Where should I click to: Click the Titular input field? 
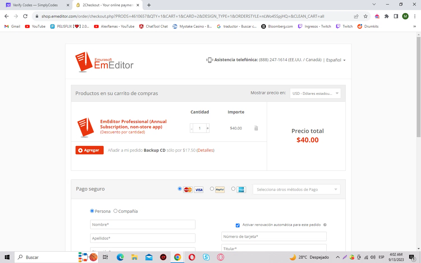pyautogui.click(x=274, y=248)
